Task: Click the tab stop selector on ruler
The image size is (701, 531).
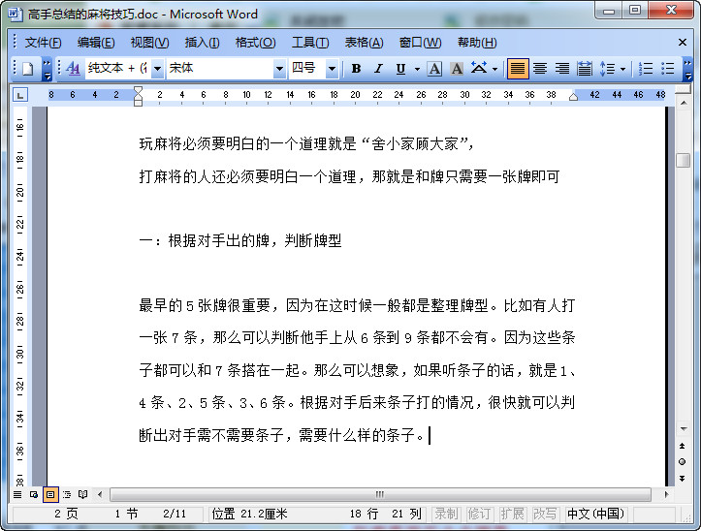Action: coord(20,95)
